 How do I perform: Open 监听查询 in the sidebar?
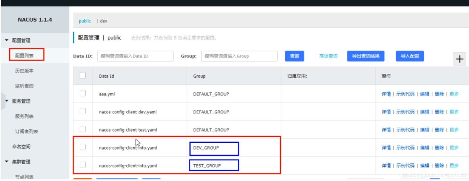pos(24,86)
